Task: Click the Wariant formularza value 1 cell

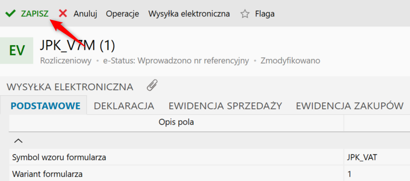Action: click(377, 174)
